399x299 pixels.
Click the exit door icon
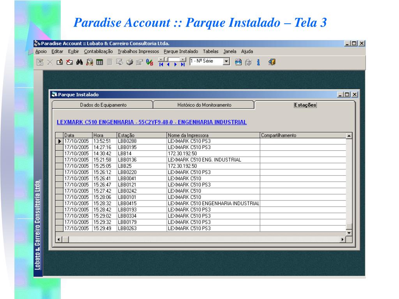(x=272, y=62)
